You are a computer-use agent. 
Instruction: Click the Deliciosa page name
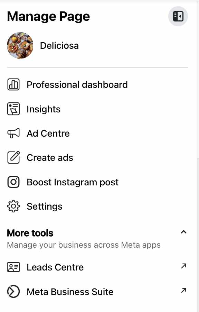(x=59, y=45)
